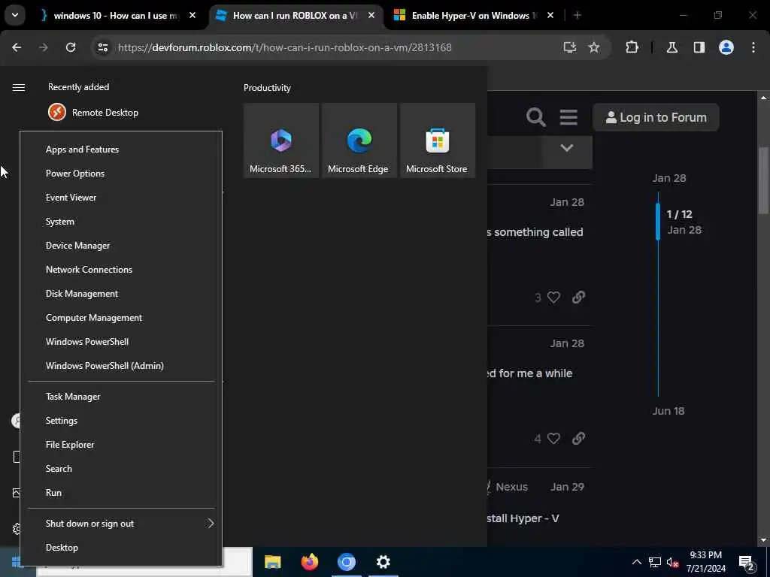Image resolution: width=770 pixels, height=577 pixels.
Task: View site information icon in address bar
Action: [x=102, y=47]
